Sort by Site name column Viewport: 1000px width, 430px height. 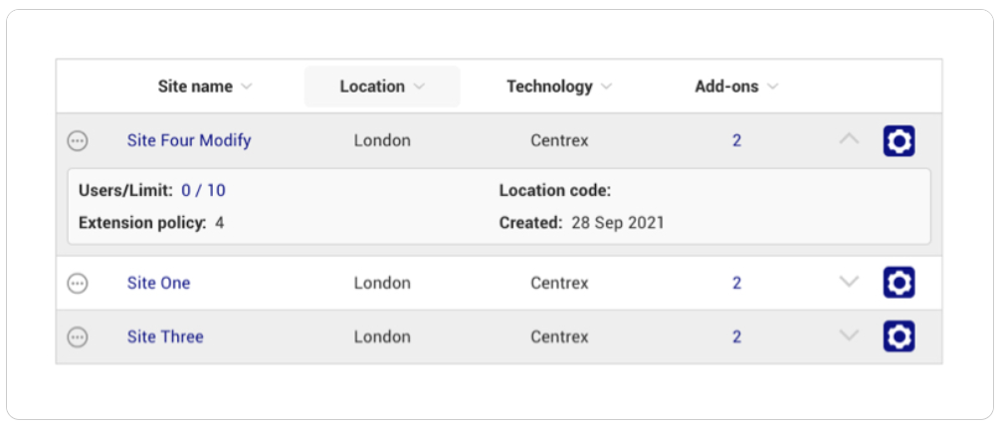(205, 87)
